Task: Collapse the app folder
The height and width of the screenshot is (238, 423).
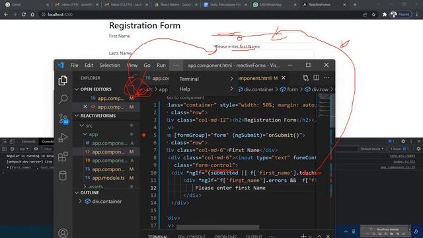Action: point(85,134)
